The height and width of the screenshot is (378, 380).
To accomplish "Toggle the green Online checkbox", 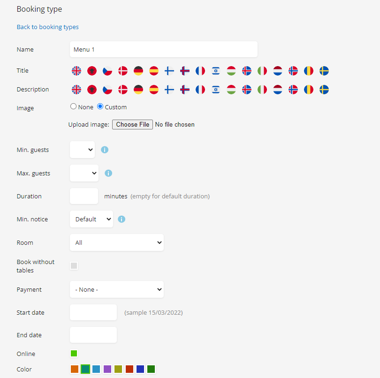I will 74,353.
